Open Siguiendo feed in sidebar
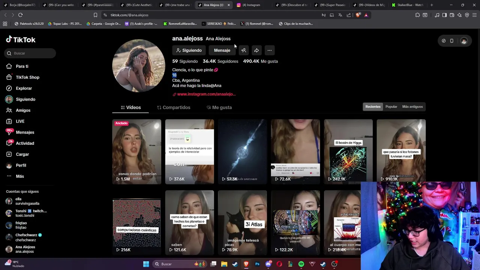480x270 pixels. click(x=21, y=99)
